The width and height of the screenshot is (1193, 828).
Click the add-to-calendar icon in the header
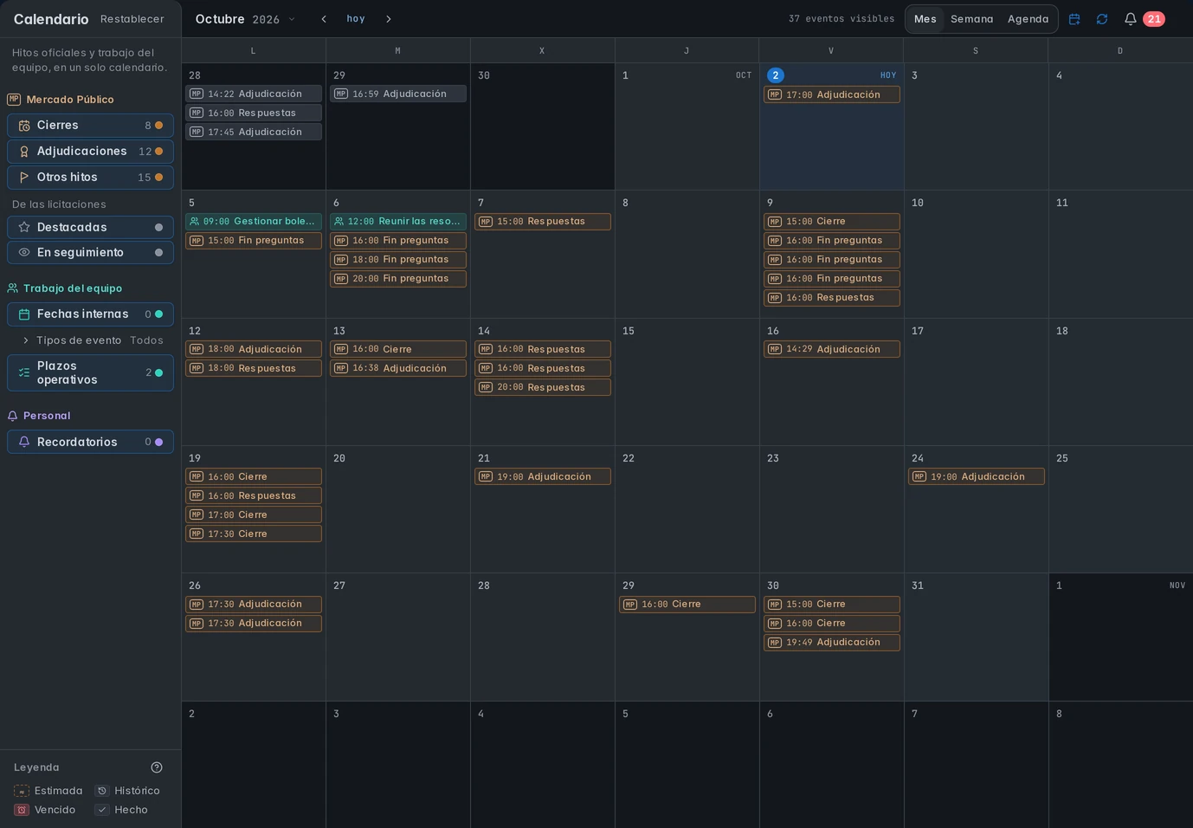click(x=1074, y=19)
